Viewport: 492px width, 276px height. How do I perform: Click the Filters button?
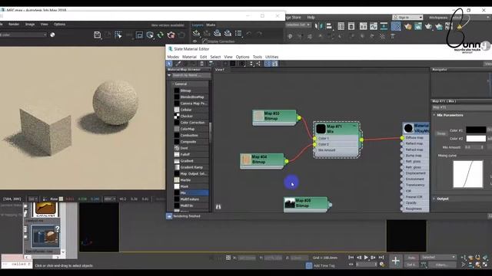(441, 264)
